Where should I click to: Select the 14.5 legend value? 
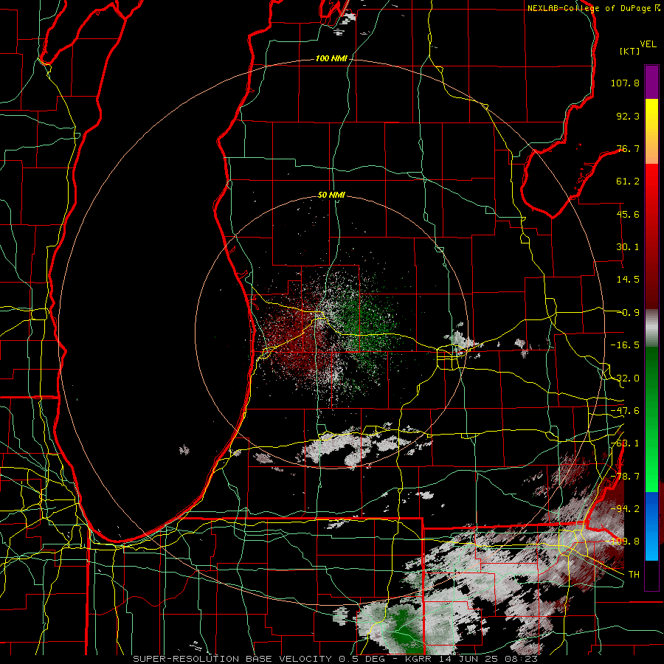(628, 280)
